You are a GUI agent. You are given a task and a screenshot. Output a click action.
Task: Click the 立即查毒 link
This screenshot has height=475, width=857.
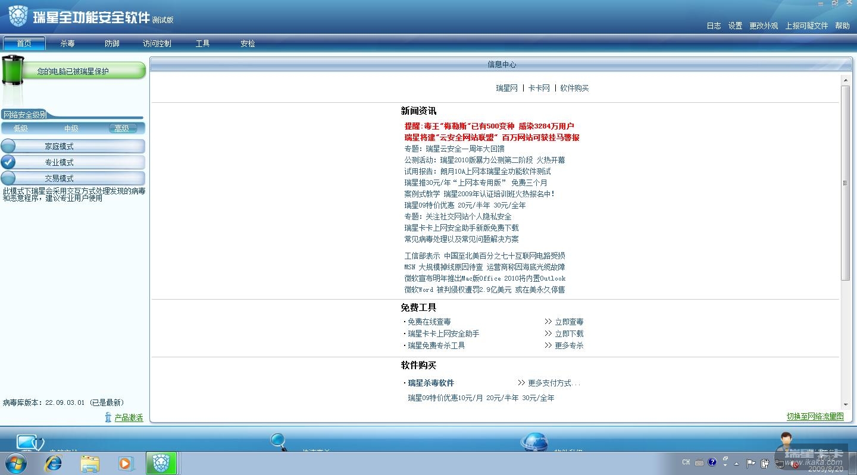[569, 322]
